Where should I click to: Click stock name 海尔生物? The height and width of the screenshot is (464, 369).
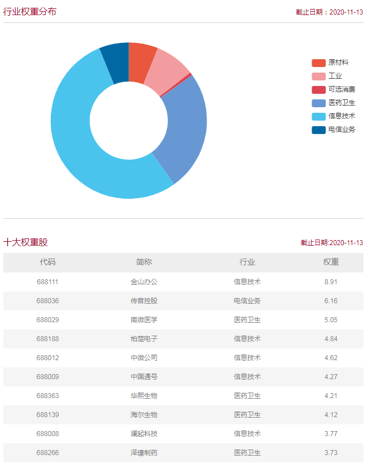144,414
